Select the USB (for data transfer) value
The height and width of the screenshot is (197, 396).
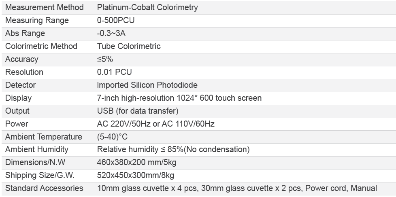(x=138, y=111)
